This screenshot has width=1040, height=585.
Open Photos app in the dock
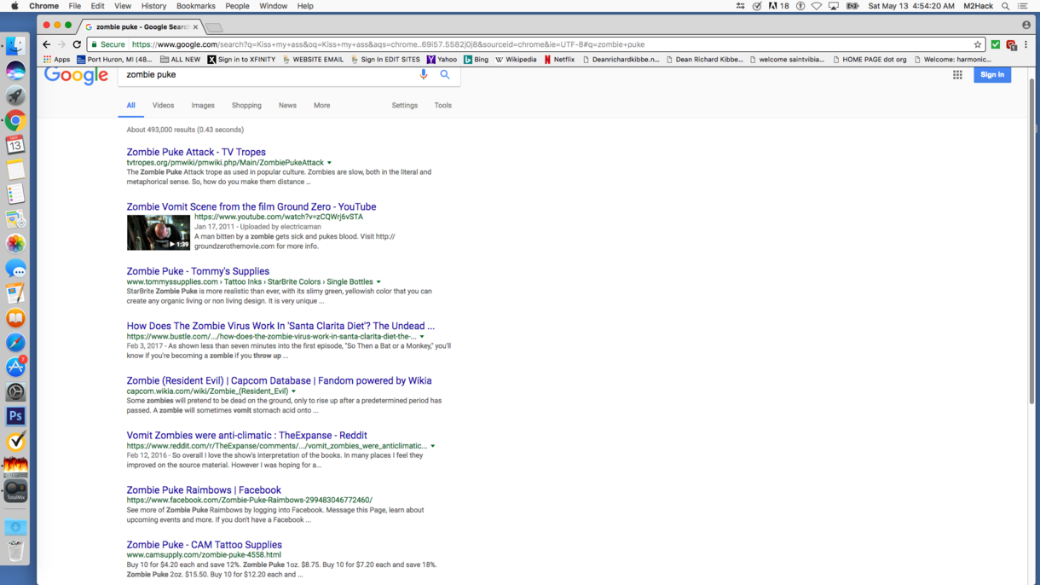tap(15, 244)
